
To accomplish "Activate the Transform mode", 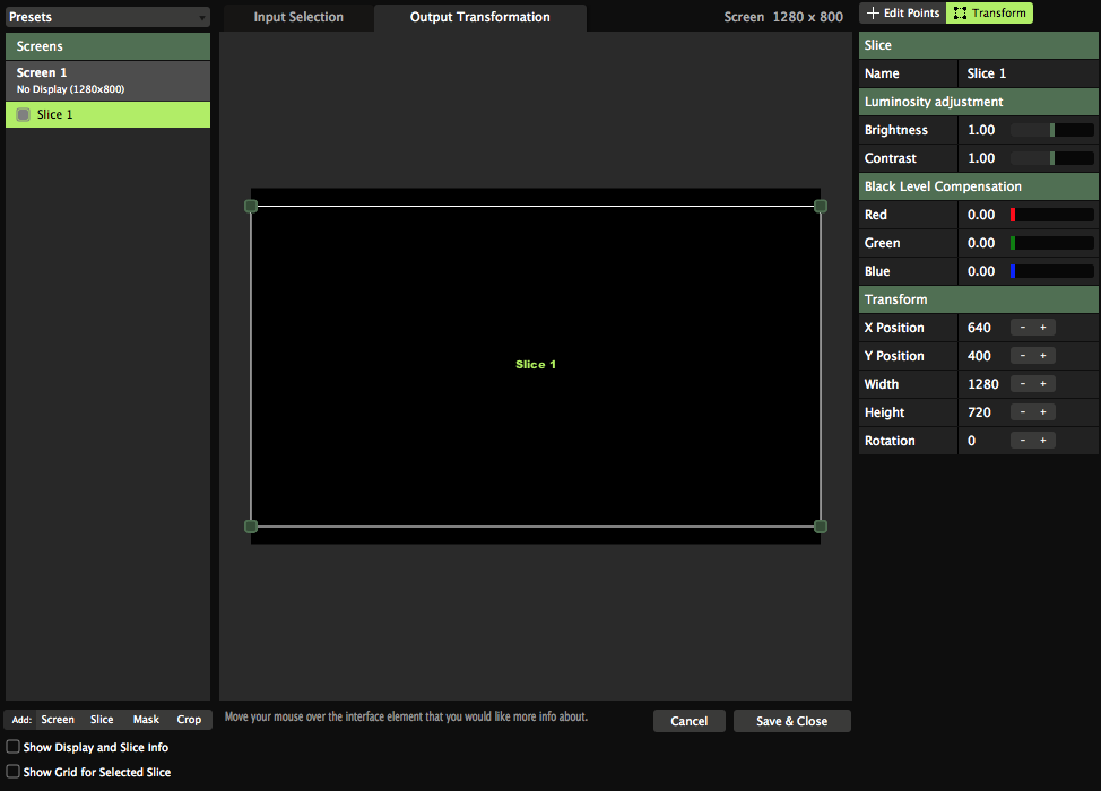I will pyautogui.click(x=990, y=13).
